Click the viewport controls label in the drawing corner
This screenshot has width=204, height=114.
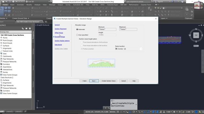tap(42, 25)
